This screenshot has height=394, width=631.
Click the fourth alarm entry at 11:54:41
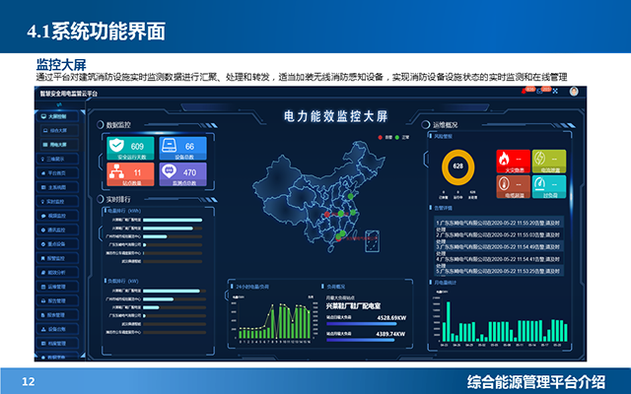498,259
